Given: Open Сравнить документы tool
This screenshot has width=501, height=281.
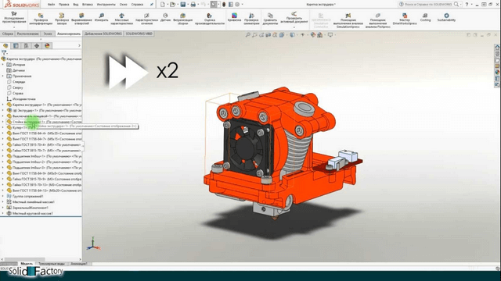Looking at the screenshot, I should coord(270,19).
